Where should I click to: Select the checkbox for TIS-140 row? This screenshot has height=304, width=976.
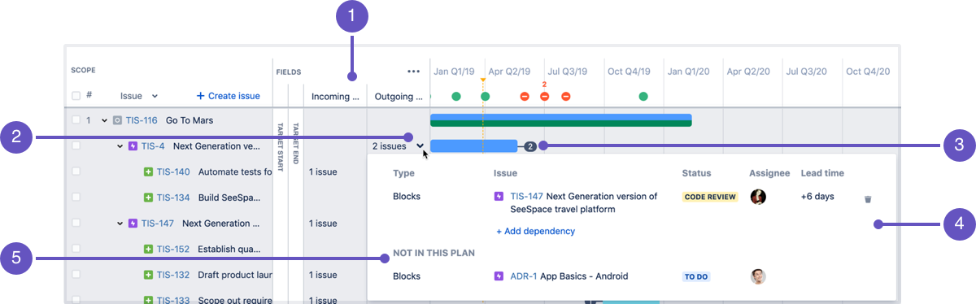pyautogui.click(x=76, y=172)
